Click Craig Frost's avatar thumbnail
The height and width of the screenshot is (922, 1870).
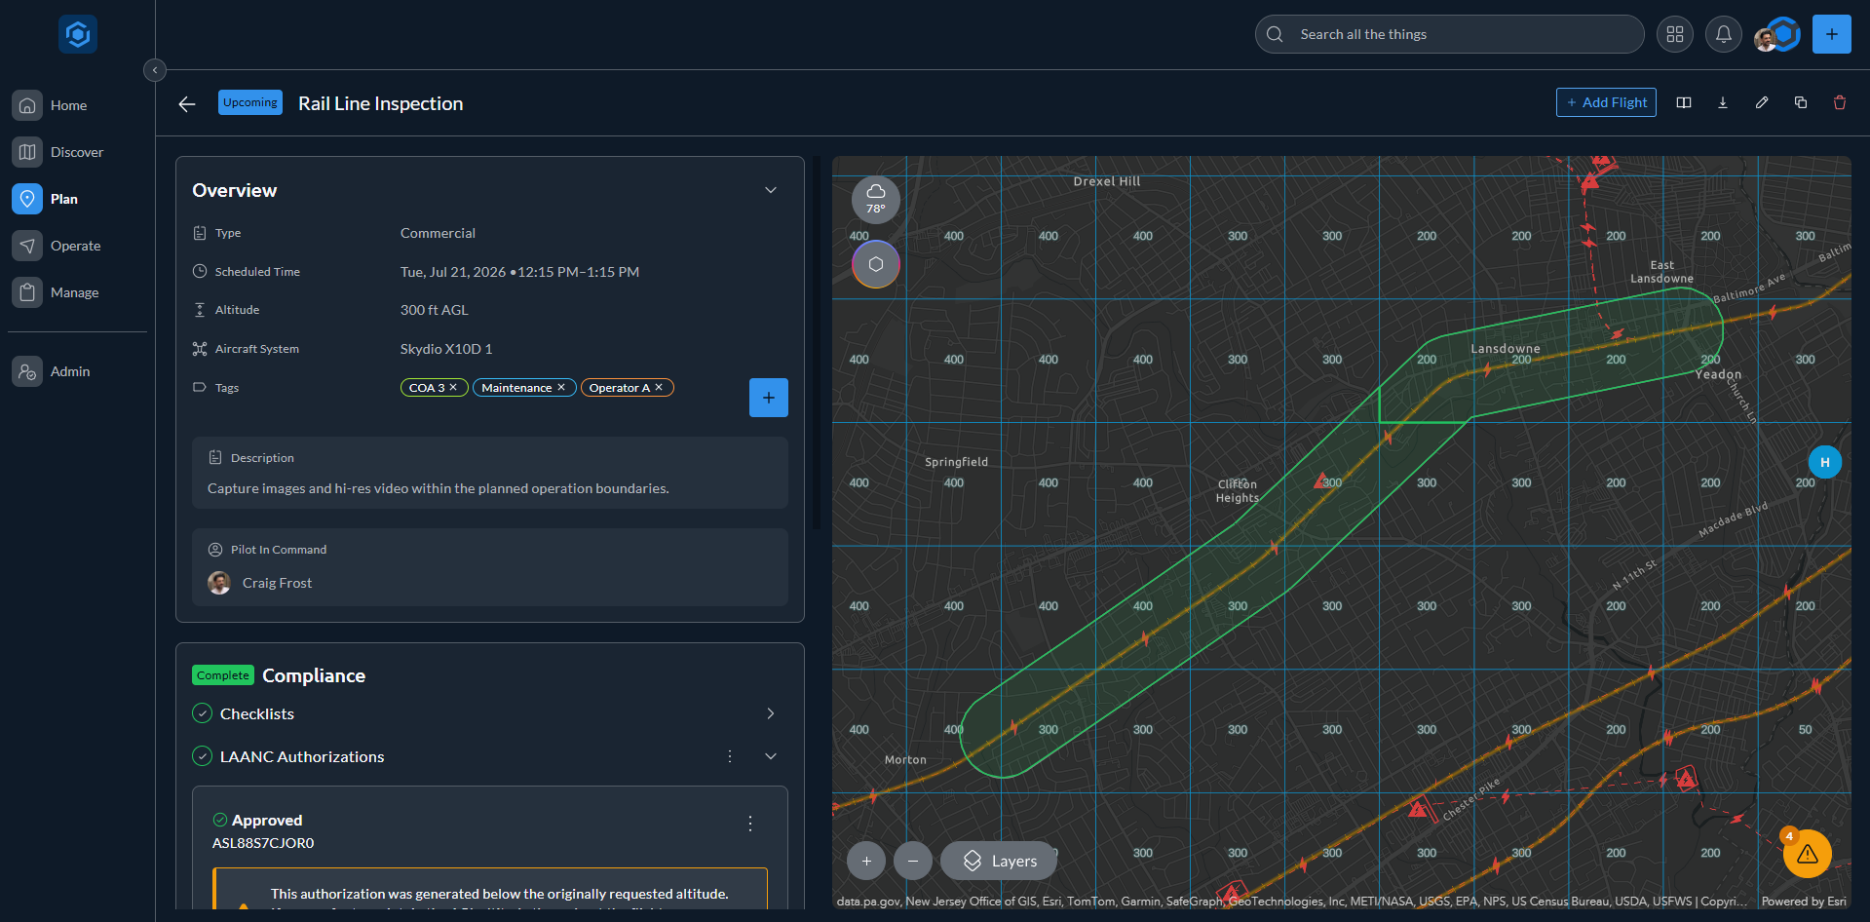pyautogui.click(x=219, y=583)
